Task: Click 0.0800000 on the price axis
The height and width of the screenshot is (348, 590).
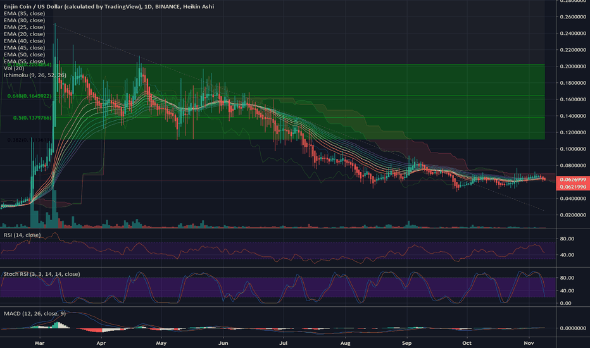Action: tap(573, 166)
